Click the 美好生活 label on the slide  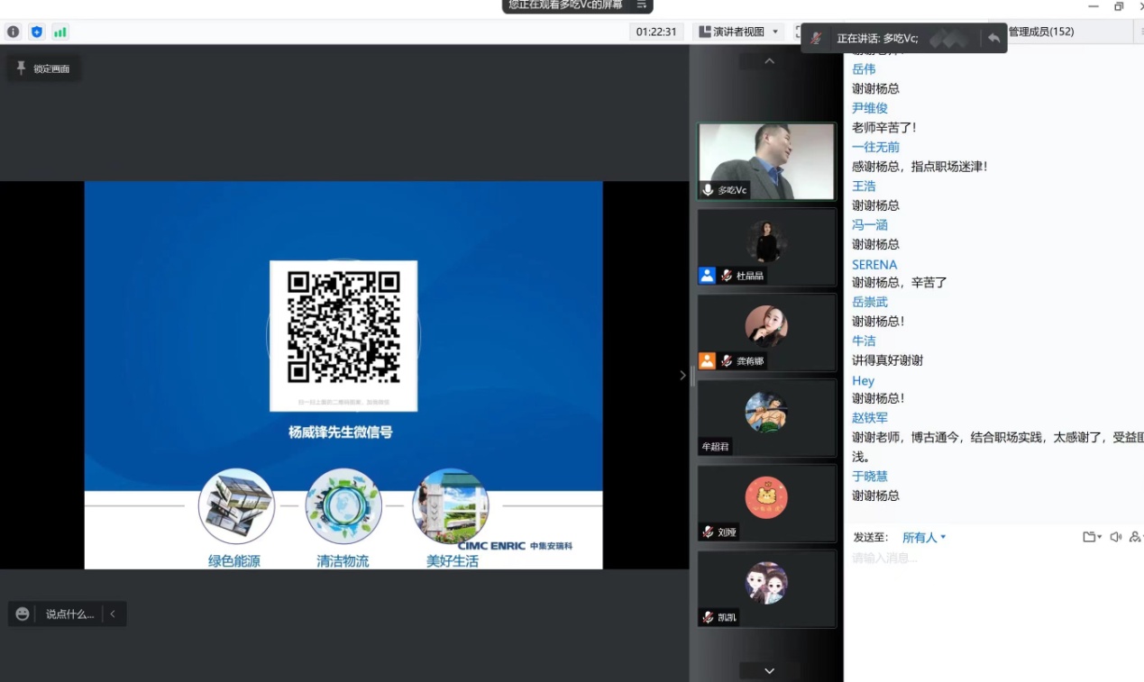453,561
